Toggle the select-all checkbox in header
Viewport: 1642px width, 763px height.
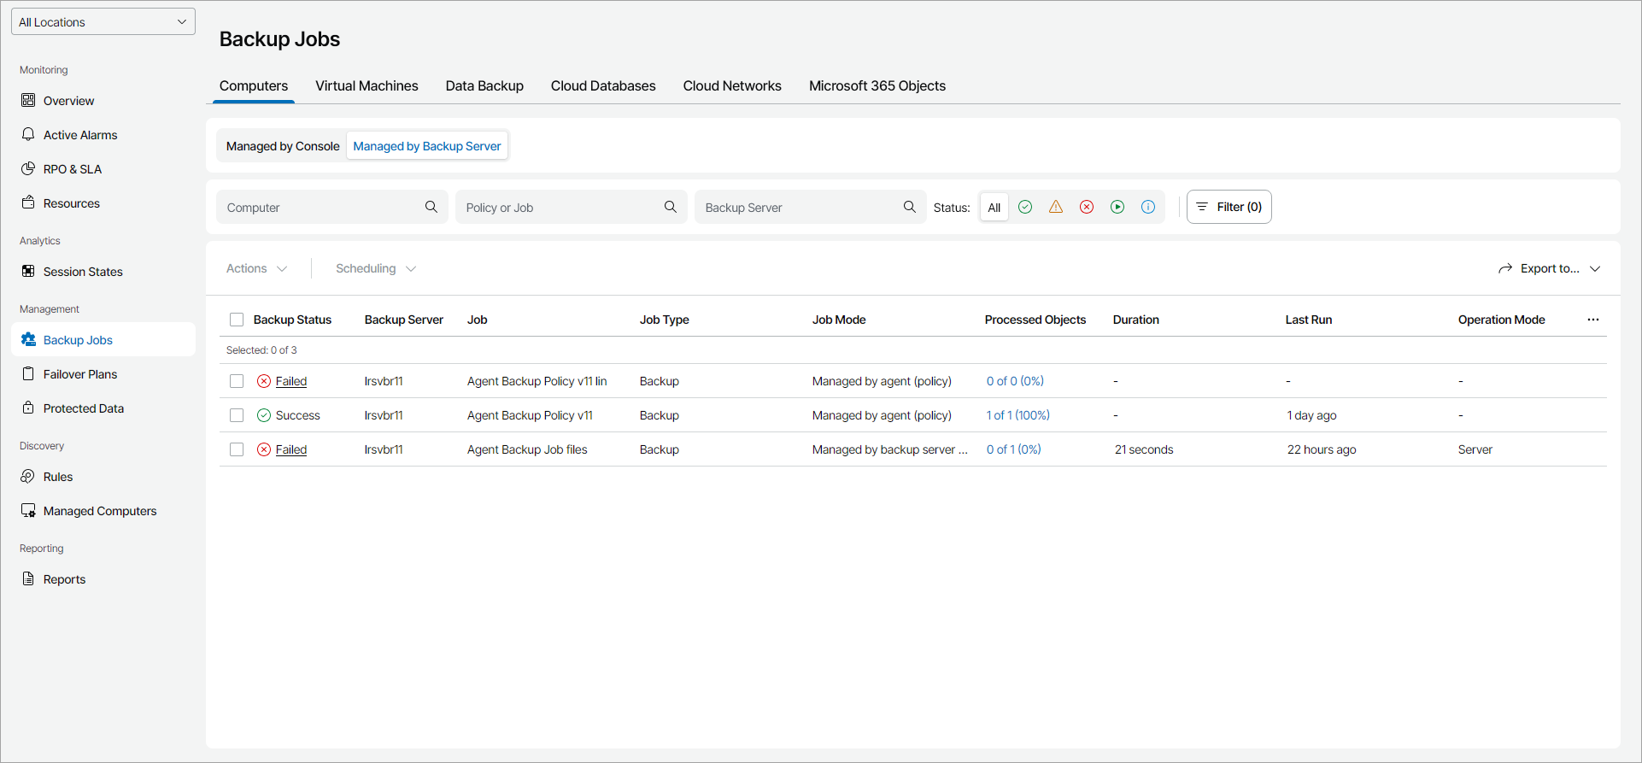(x=237, y=320)
